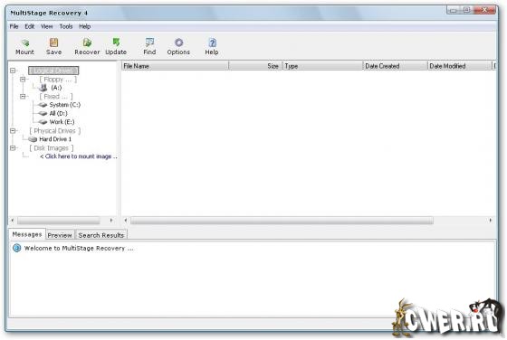Collapse the Fixed drives tree node
Image resolution: width=507 pixels, height=340 pixels.
(23, 96)
